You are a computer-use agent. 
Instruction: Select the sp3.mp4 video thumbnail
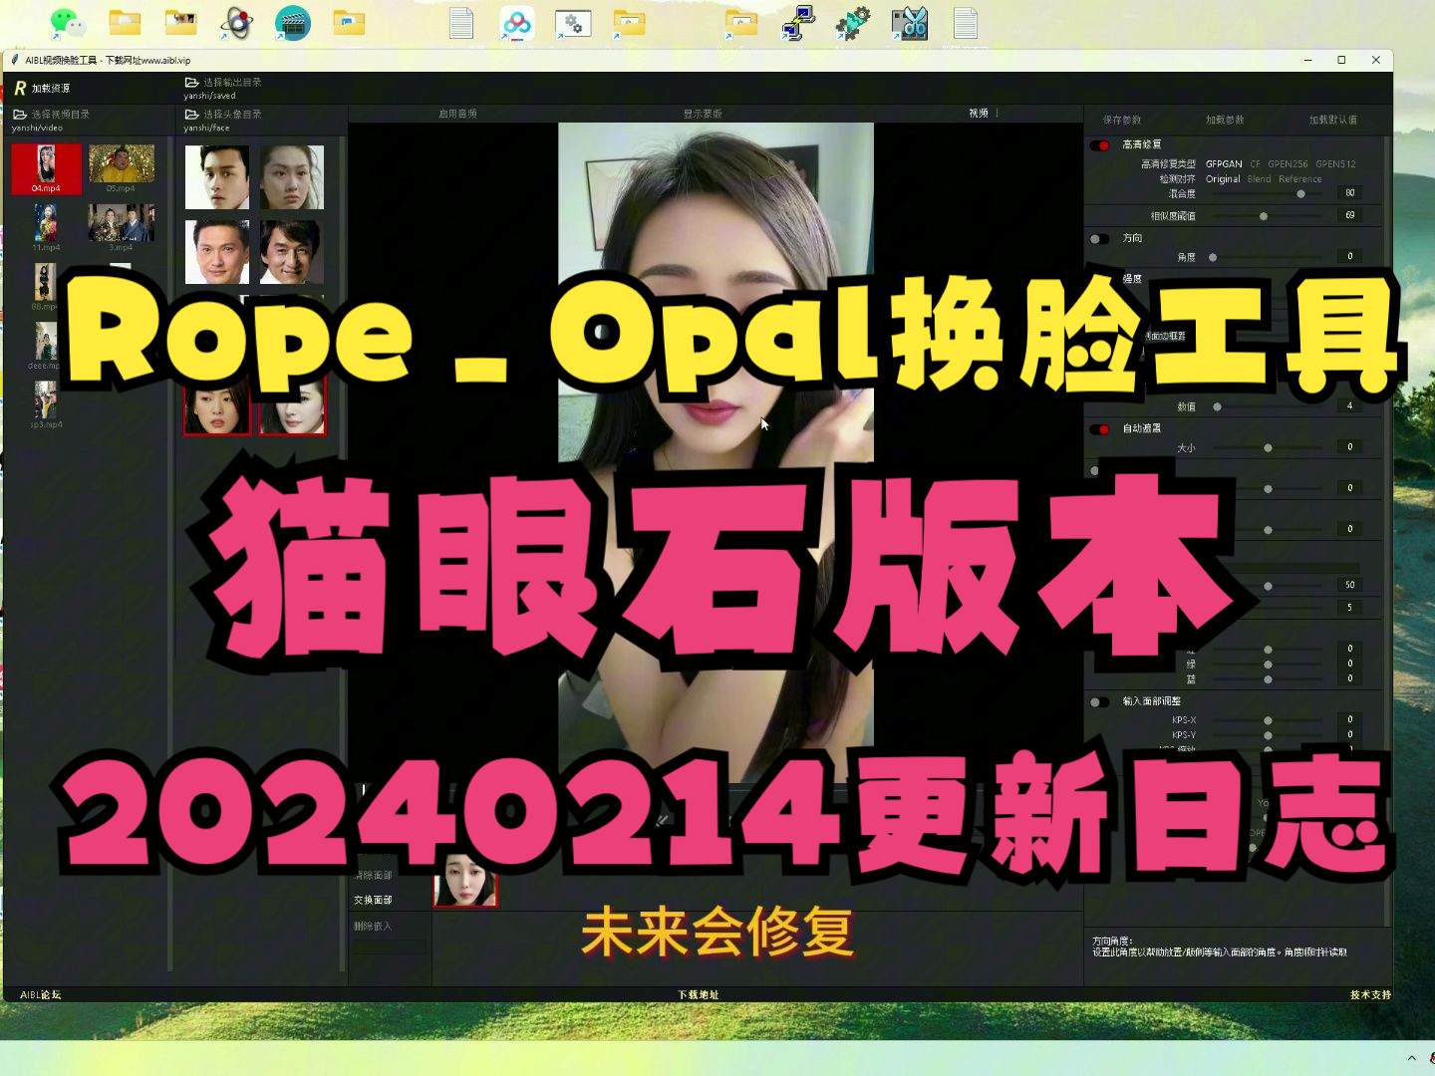[46, 404]
